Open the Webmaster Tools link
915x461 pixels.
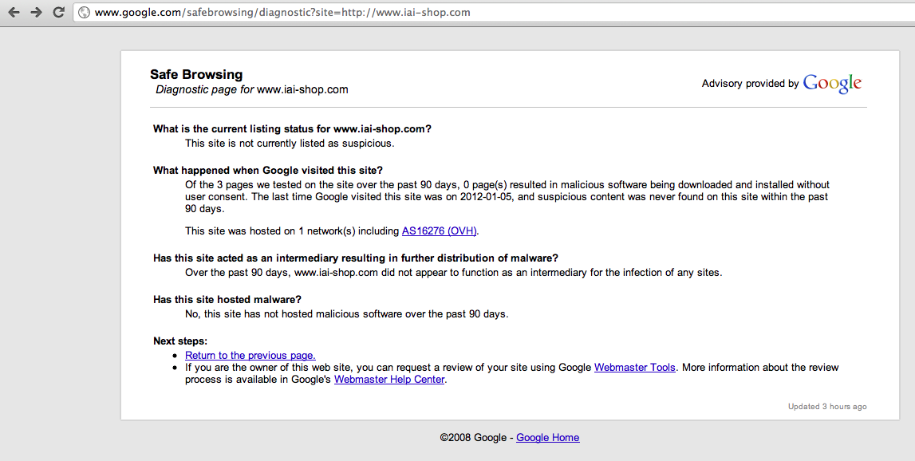(635, 368)
